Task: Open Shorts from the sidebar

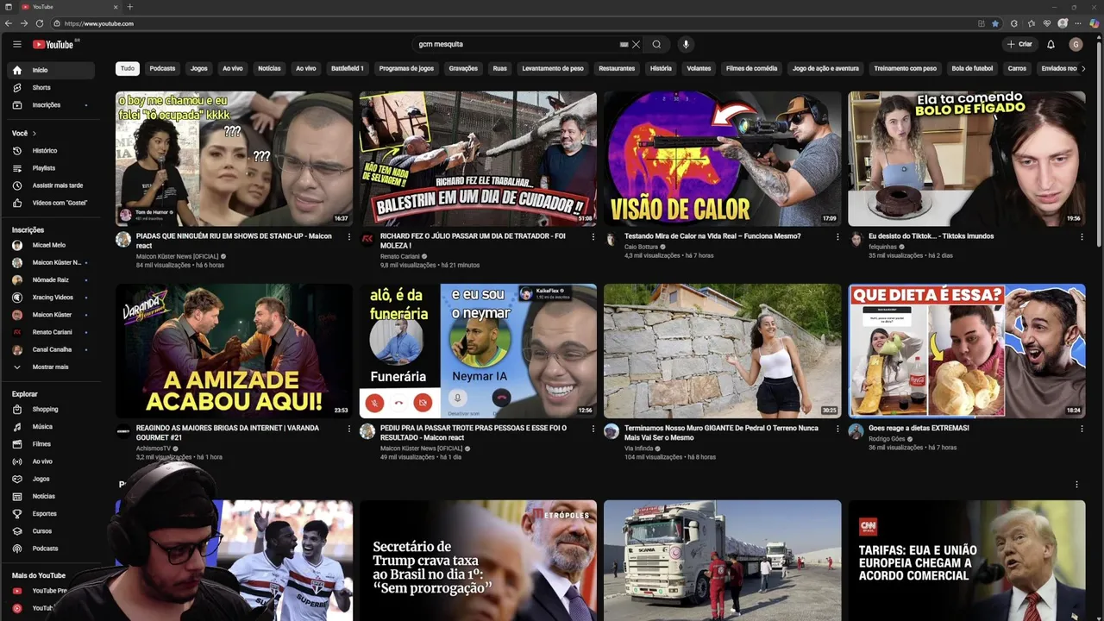Action: 51,87
